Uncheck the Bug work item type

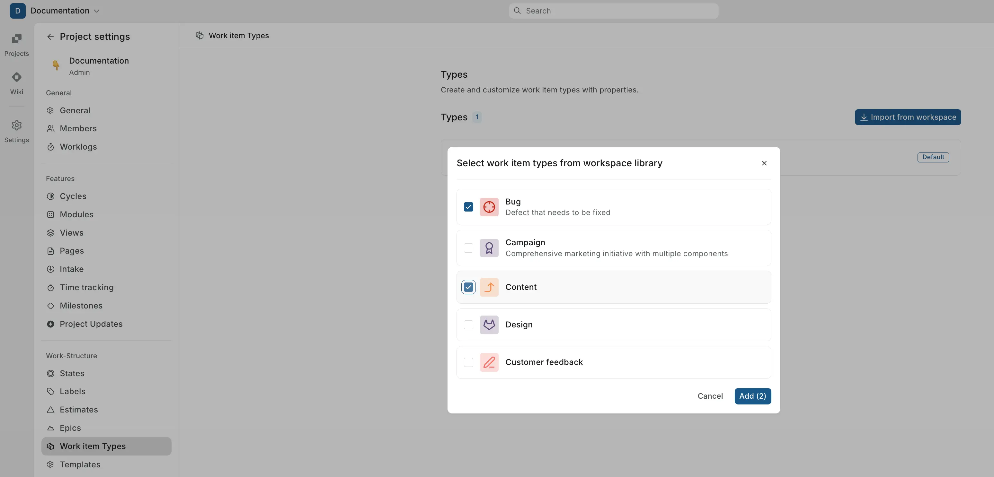click(x=468, y=207)
